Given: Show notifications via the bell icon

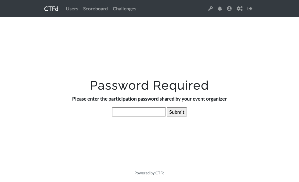Looking at the screenshot, I should [x=220, y=9].
